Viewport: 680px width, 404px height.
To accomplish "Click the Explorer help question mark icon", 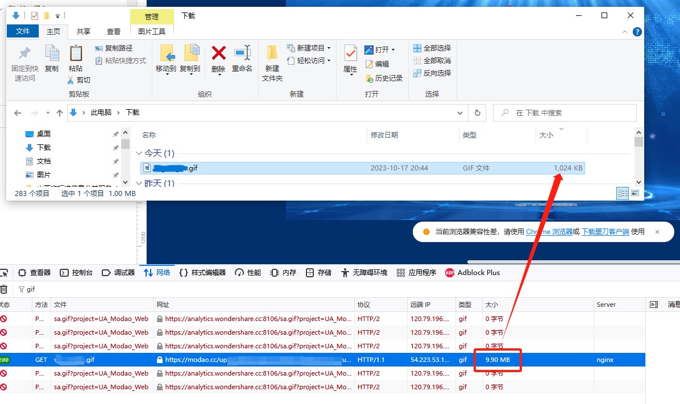I will click(637, 32).
